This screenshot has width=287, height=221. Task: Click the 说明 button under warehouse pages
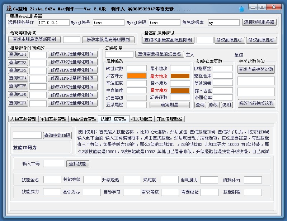226,105
